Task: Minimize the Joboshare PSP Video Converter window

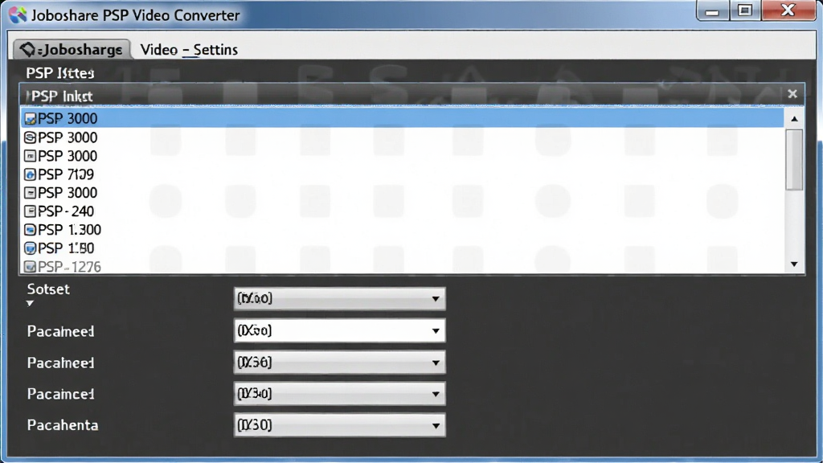Action: [x=712, y=10]
